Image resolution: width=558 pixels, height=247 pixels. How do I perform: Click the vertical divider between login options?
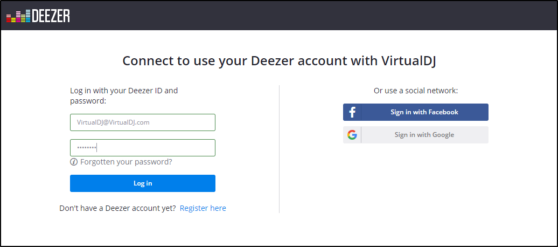click(279, 148)
